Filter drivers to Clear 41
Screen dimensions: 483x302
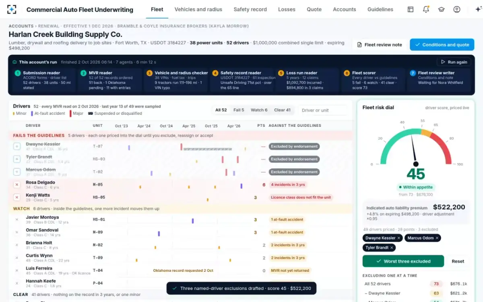point(282,110)
